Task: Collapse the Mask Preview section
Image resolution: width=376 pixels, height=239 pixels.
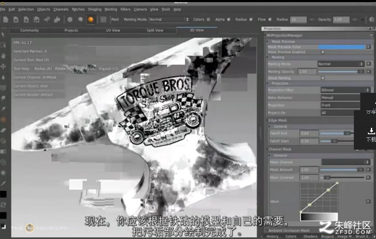Action: 268,41
